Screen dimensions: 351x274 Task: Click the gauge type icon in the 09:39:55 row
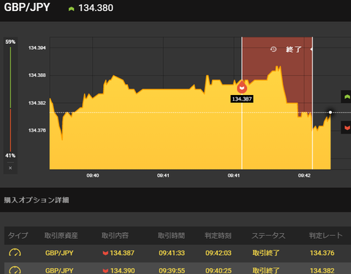15,270
